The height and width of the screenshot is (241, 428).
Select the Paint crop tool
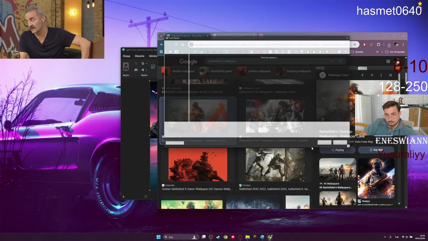pyautogui.click(x=136, y=63)
